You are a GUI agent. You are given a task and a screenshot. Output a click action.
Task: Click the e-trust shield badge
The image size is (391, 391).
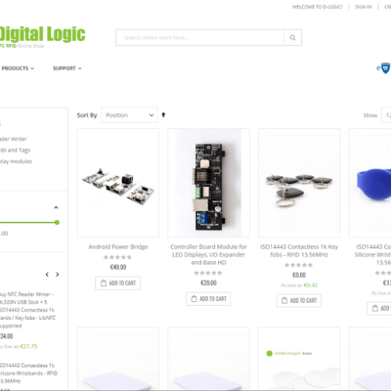pos(383,68)
